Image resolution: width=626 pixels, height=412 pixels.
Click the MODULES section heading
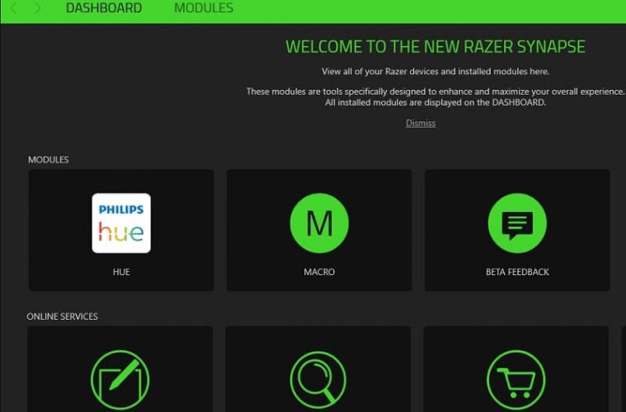coord(49,160)
